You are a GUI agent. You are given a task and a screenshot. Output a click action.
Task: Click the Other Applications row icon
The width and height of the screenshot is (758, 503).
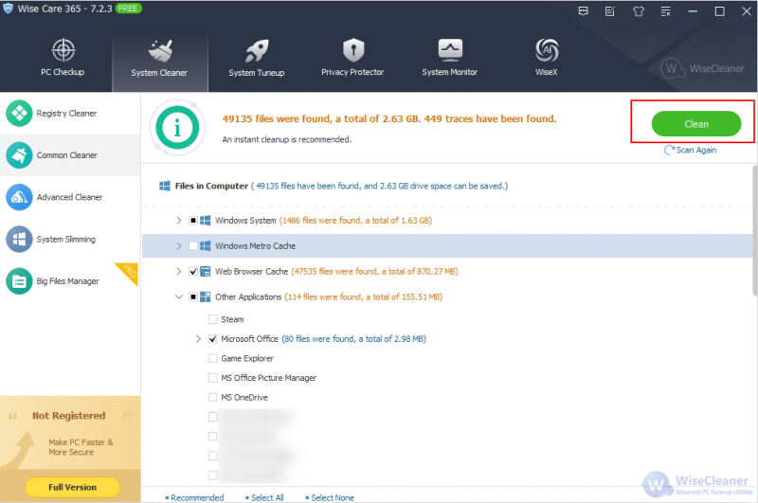[x=205, y=296]
